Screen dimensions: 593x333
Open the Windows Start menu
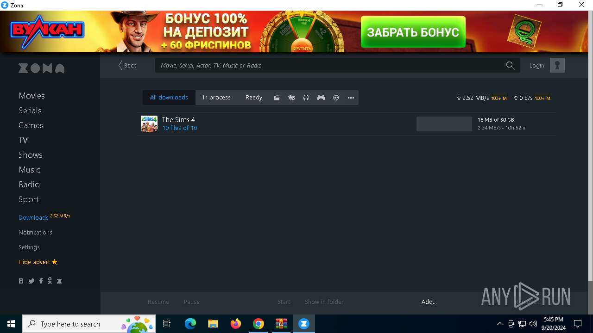11,324
